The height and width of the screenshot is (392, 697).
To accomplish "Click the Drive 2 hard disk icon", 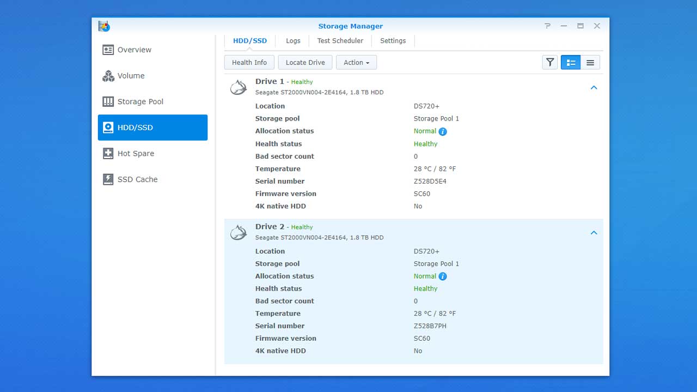I will [238, 233].
